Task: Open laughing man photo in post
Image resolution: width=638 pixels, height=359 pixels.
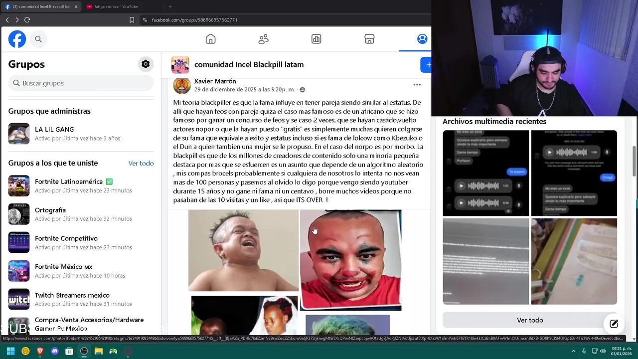Action: point(243,250)
